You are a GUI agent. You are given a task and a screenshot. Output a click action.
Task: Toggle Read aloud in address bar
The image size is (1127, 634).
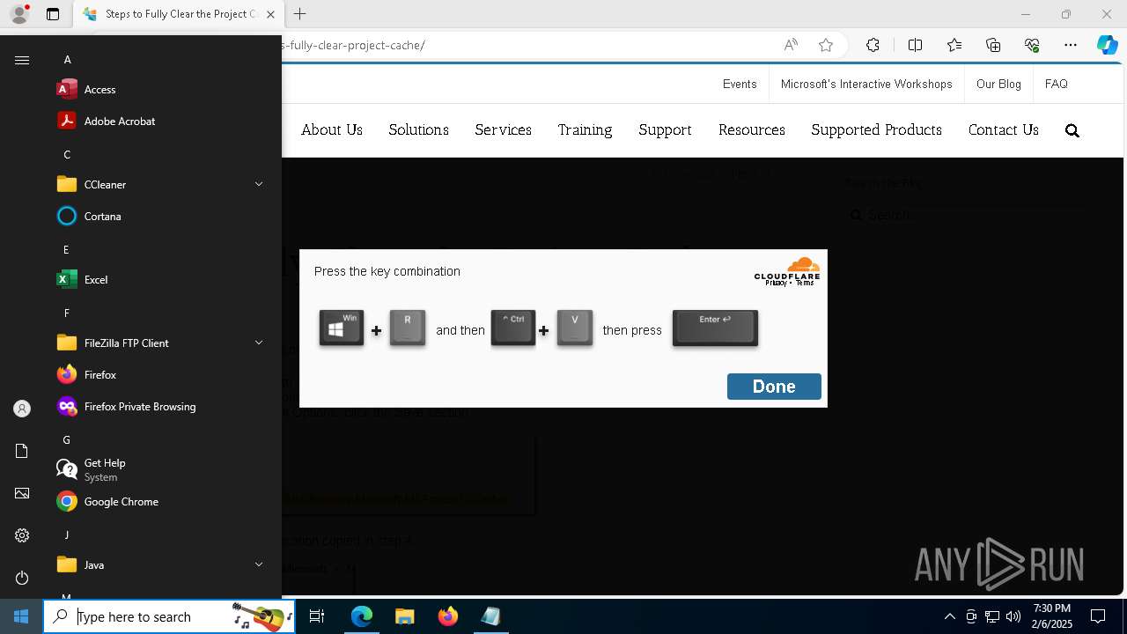[791, 45]
